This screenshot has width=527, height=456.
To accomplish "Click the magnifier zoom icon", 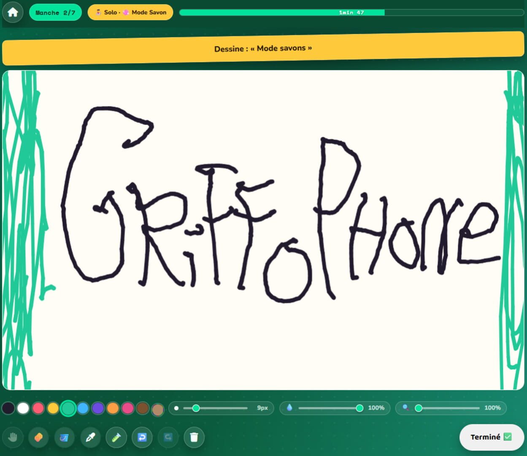I will pyautogui.click(x=405, y=407).
